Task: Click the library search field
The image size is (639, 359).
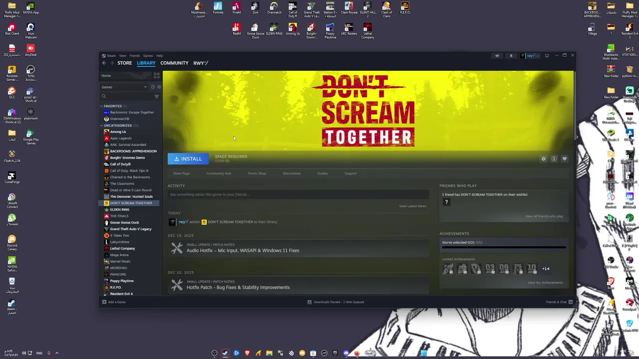Action: point(127,96)
